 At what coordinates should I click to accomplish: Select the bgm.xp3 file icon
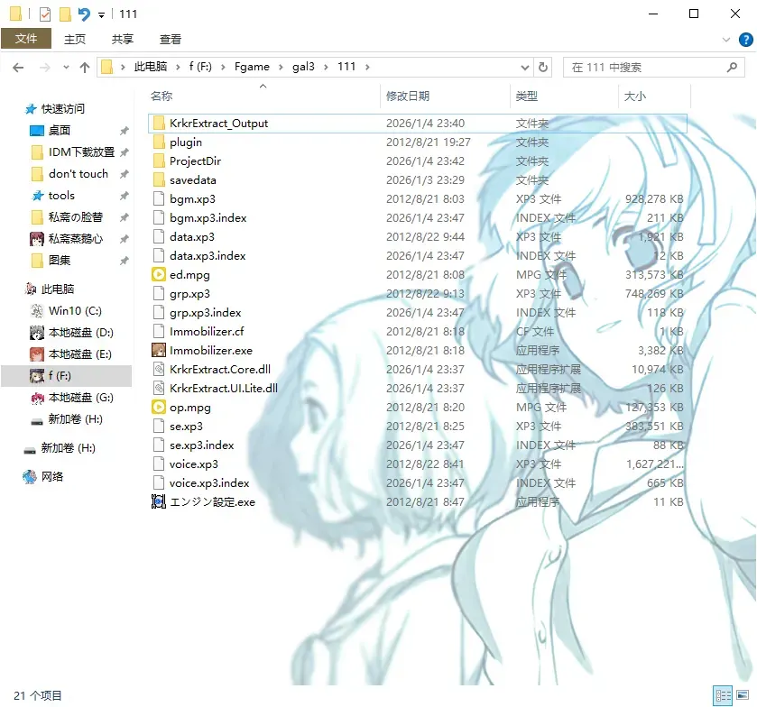click(159, 198)
